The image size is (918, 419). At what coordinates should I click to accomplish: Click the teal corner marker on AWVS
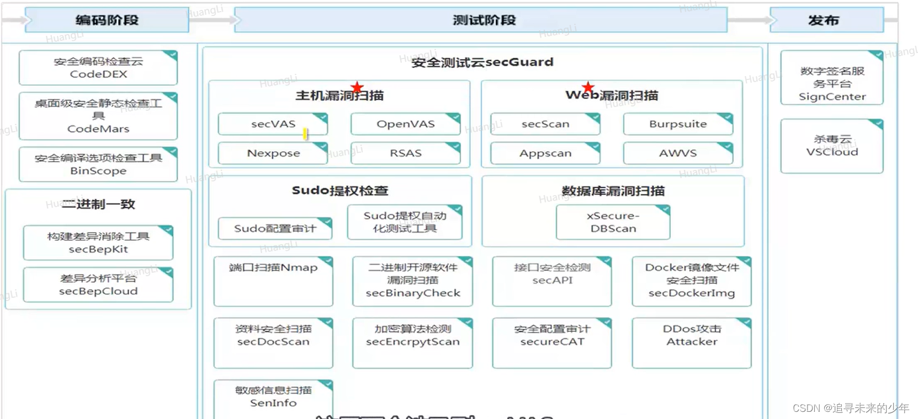[728, 146]
